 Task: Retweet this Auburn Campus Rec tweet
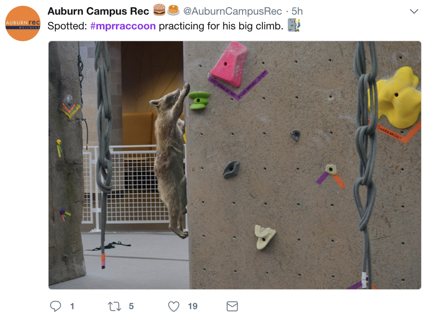point(114,306)
